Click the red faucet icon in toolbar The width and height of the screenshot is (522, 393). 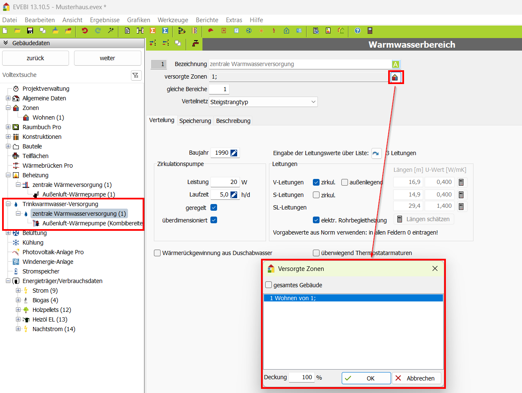click(x=195, y=43)
